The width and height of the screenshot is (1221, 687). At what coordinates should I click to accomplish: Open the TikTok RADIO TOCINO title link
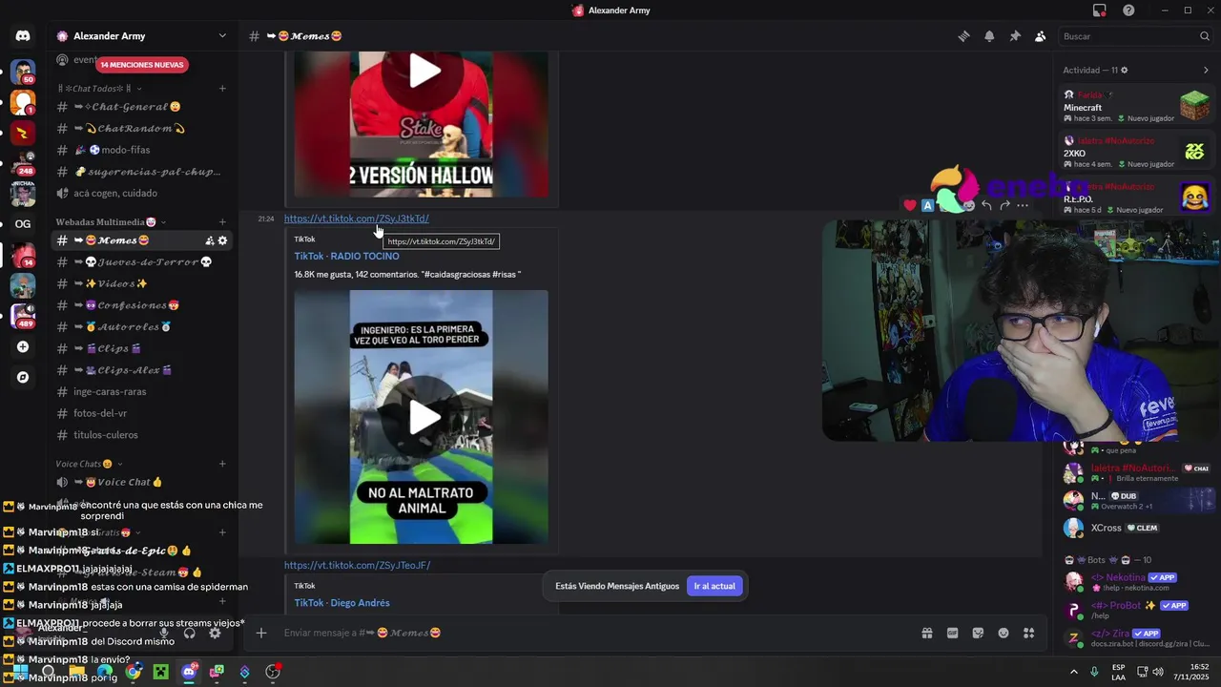[346, 256]
